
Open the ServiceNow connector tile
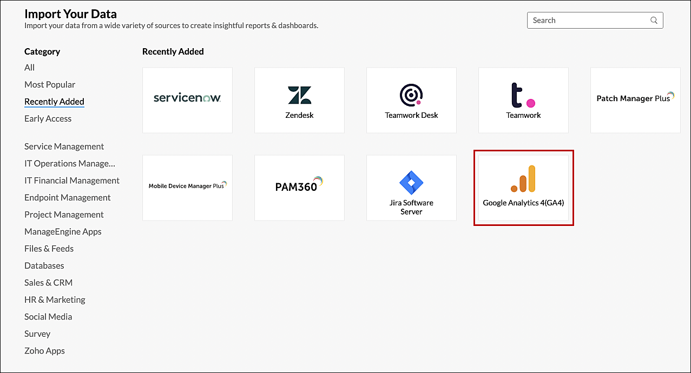[187, 100]
